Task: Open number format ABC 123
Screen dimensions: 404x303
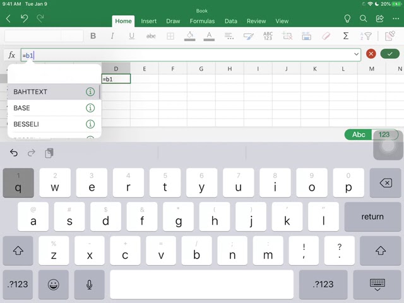Action: pyautogui.click(x=268, y=36)
